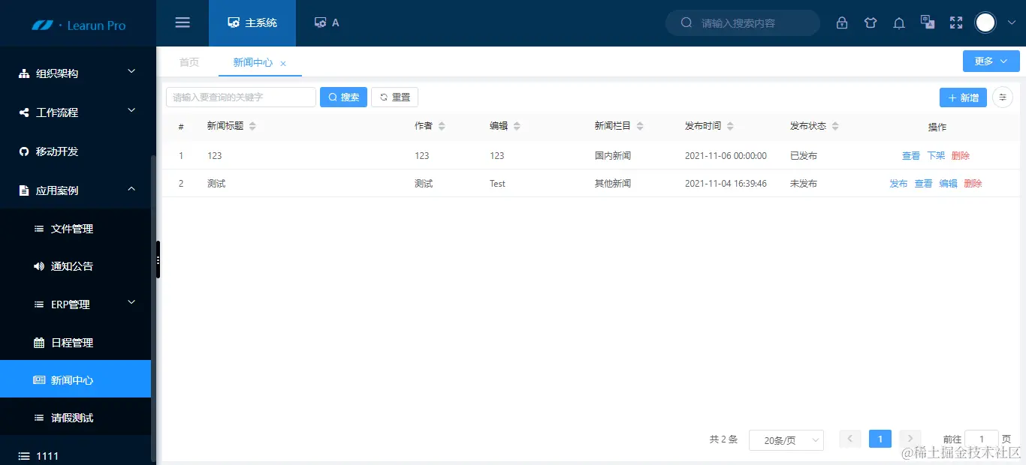Screen dimensions: 1026x465
Task: Toggle sorting on the 新闻标题 column
Action: (x=251, y=125)
